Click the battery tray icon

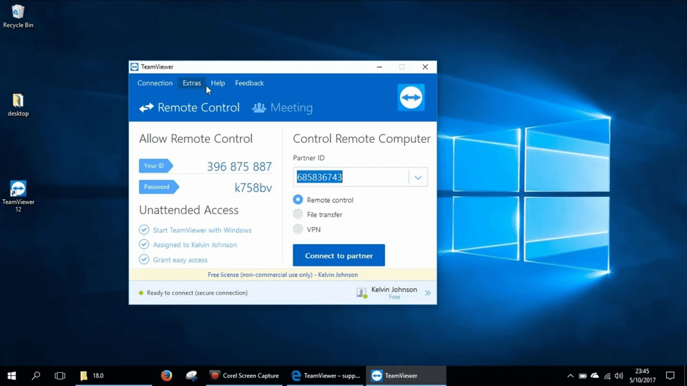tap(583, 376)
